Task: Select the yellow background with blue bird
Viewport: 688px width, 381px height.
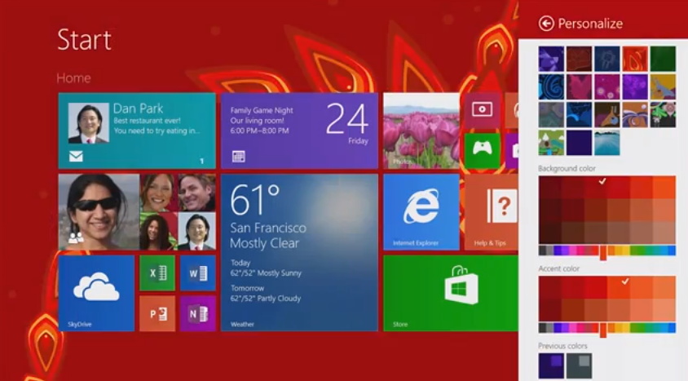Action: (x=663, y=87)
